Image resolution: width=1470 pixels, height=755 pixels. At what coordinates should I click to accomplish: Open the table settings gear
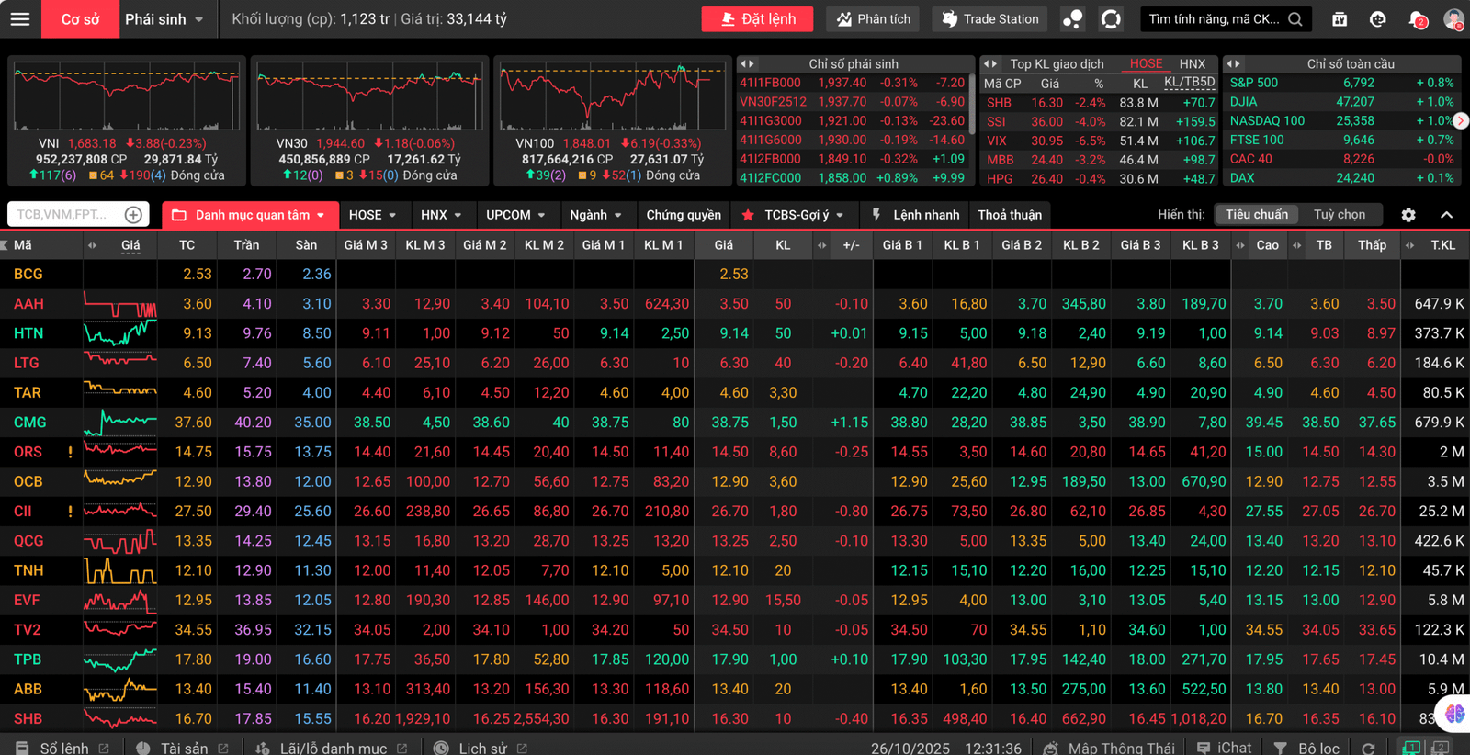click(x=1408, y=215)
